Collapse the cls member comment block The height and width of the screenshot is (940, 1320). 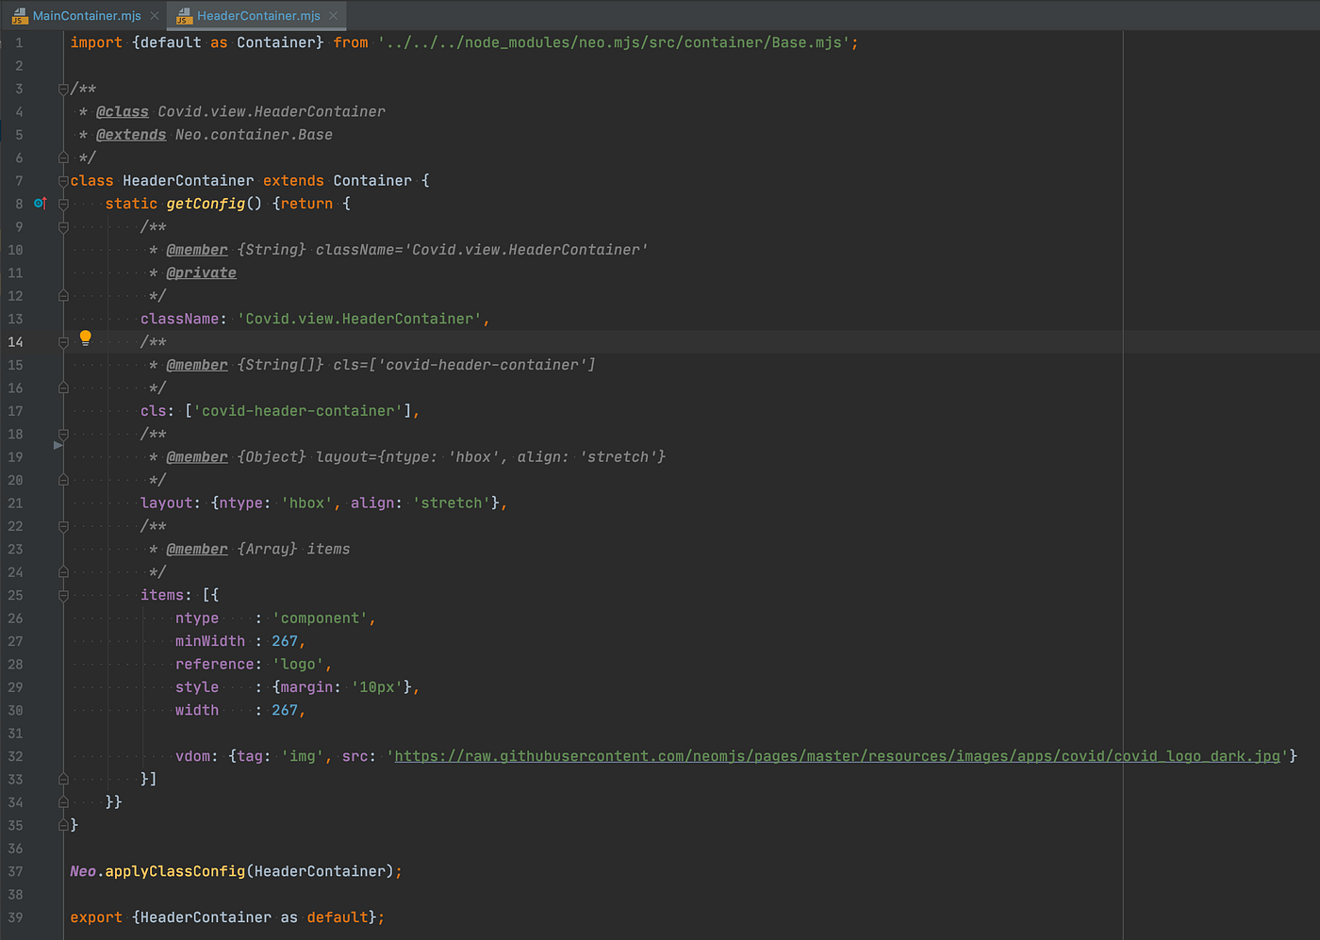[62, 341]
